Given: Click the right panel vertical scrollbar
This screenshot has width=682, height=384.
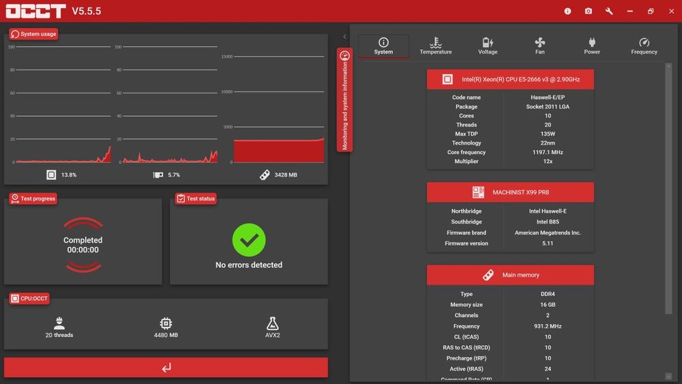Looking at the screenshot, I should pyautogui.click(x=668, y=189).
